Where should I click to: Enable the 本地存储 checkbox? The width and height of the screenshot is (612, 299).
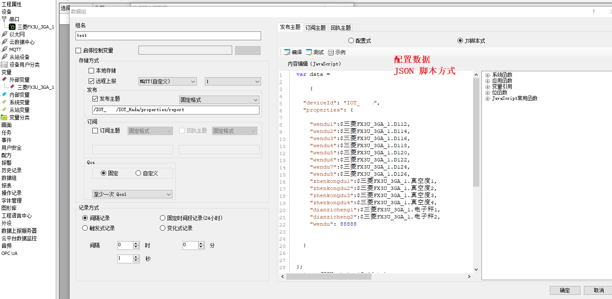pyautogui.click(x=92, y=71)
